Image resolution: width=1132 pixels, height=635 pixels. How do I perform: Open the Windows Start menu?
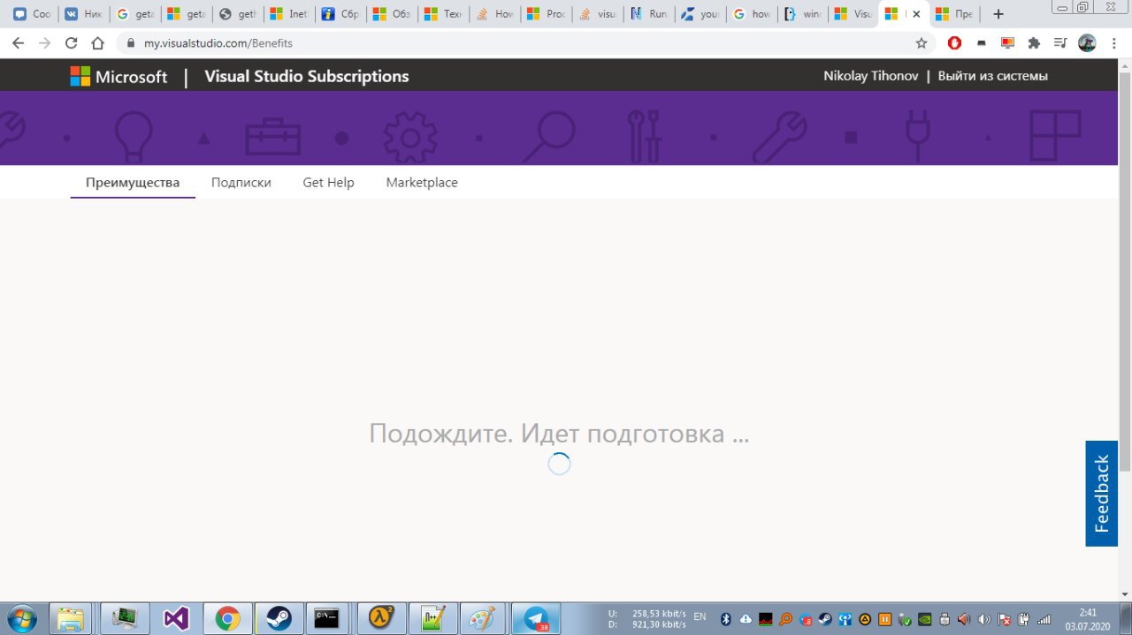(20, 618)
